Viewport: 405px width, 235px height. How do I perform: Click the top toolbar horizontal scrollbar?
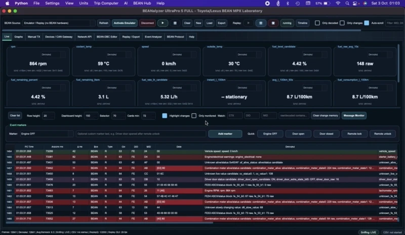pos(181,30)
